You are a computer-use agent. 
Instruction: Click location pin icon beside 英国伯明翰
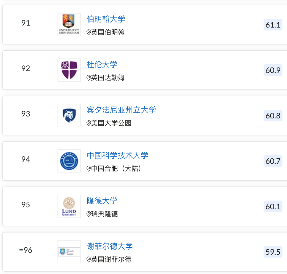(x=89, y=32)
